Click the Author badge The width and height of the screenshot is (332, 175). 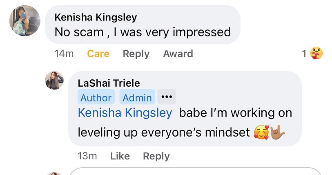pyautogui.click(x=96, y=97)
